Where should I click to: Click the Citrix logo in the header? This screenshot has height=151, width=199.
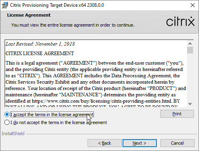[180, 21]
